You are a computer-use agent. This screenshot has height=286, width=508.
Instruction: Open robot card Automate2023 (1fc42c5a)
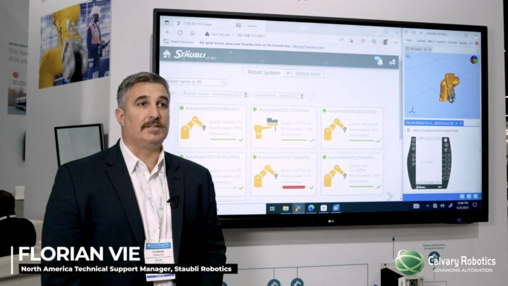283,127
